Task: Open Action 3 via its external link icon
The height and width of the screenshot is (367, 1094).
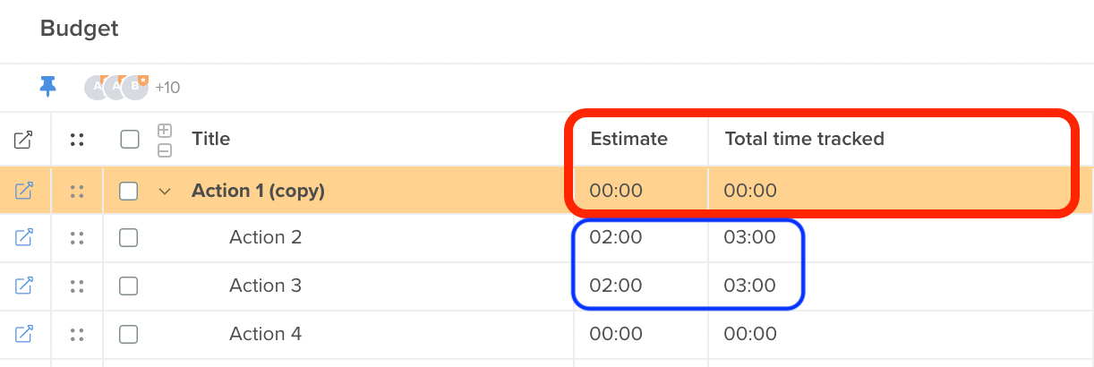Action: point(24,286)
